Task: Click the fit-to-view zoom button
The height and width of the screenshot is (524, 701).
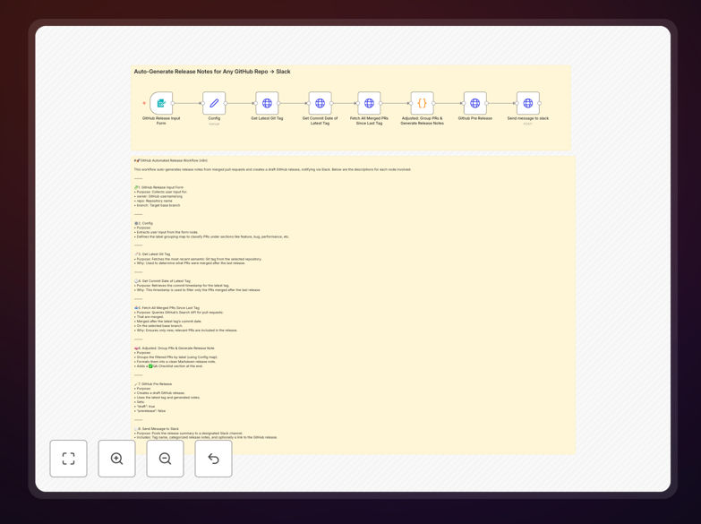Action: 68,459
